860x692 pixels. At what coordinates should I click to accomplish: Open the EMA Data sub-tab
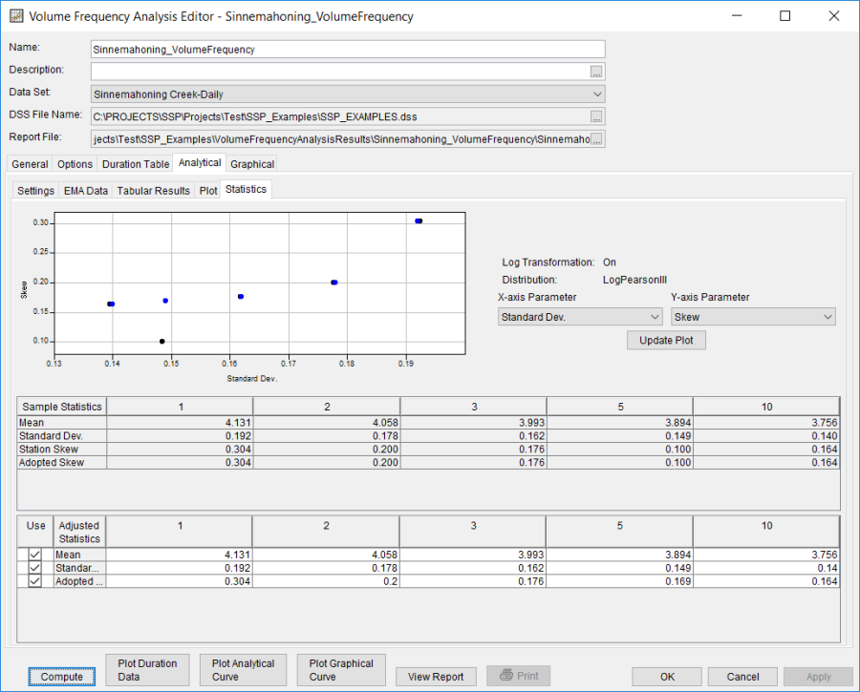point(86,191)
